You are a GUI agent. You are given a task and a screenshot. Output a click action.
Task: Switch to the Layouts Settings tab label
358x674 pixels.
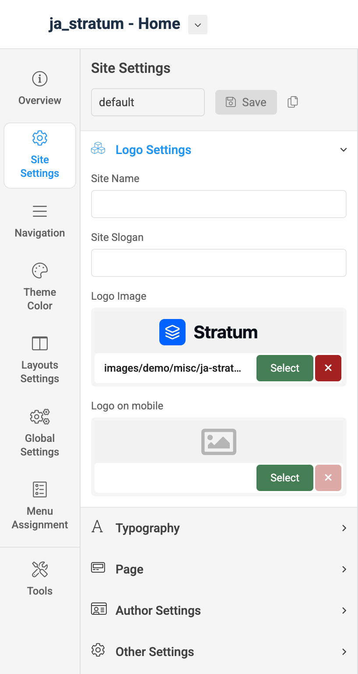pos(40,372)
